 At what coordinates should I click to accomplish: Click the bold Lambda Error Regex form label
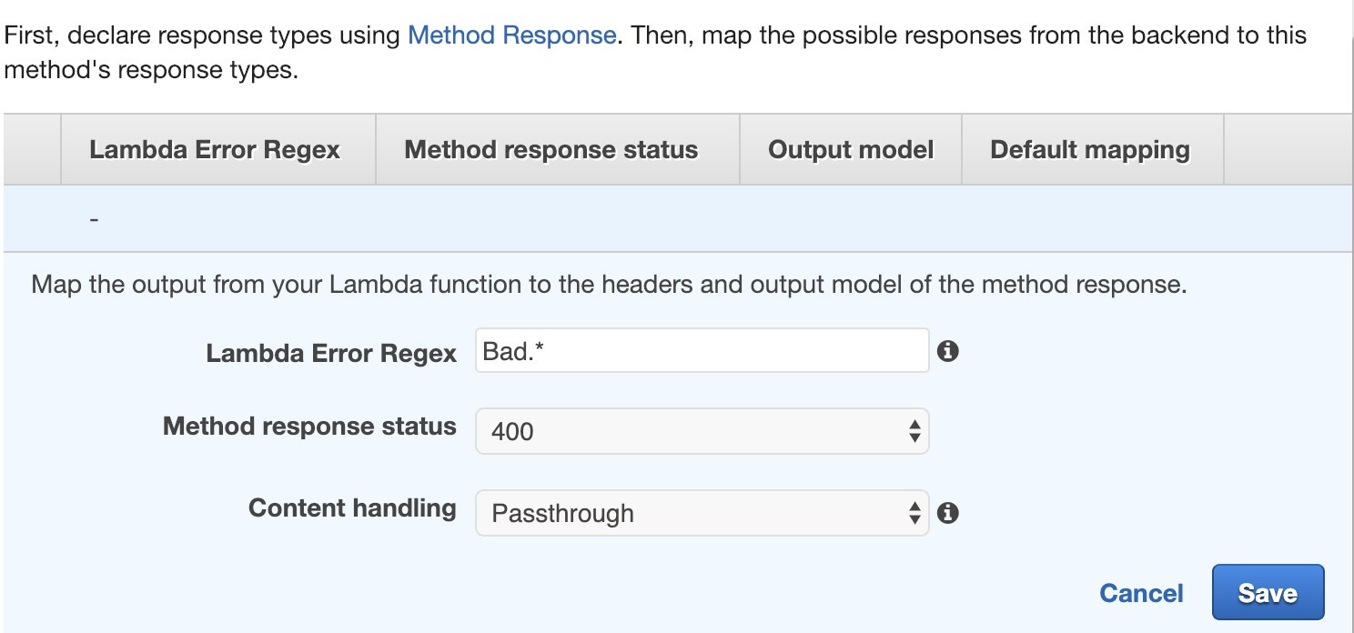[331, 353]
